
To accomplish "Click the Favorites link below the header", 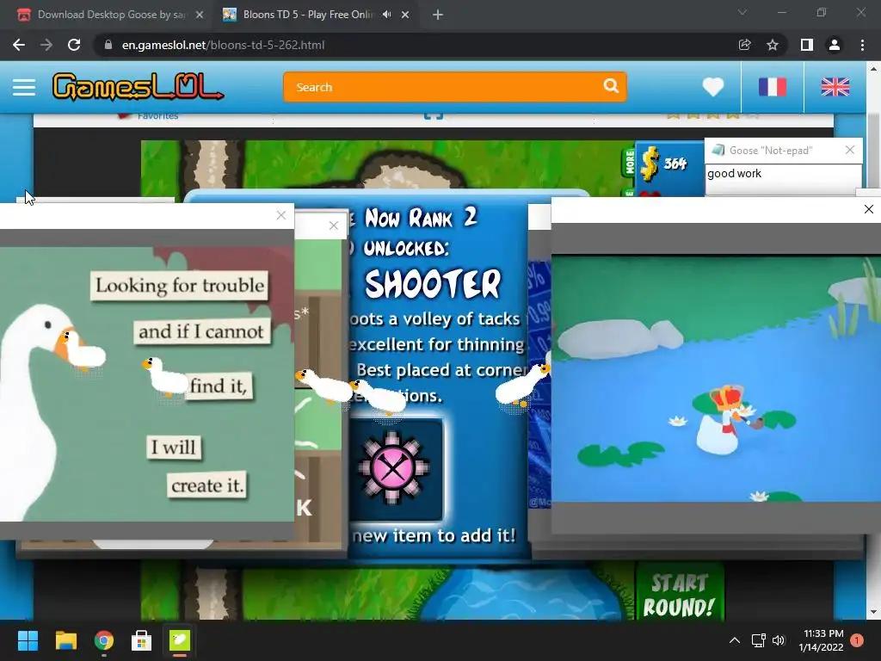I will (157, 116).
